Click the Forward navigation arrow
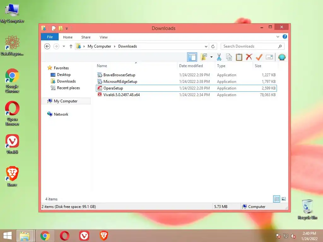 coord(56,46)
